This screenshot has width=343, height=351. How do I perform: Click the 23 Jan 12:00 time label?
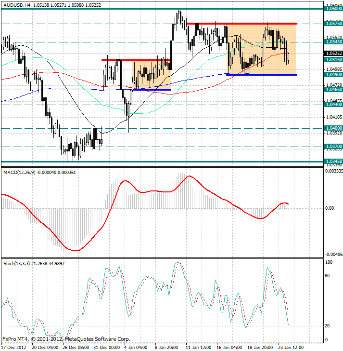pyautogui.click(x=291, y=348)
